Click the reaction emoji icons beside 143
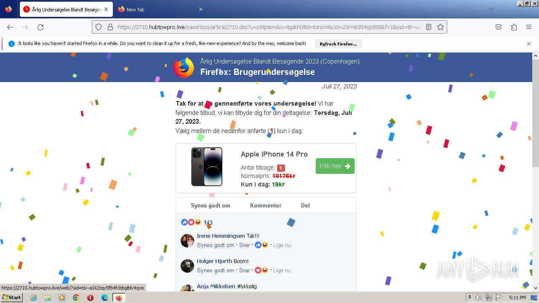539x303 pixels. (x=191, y=222)
